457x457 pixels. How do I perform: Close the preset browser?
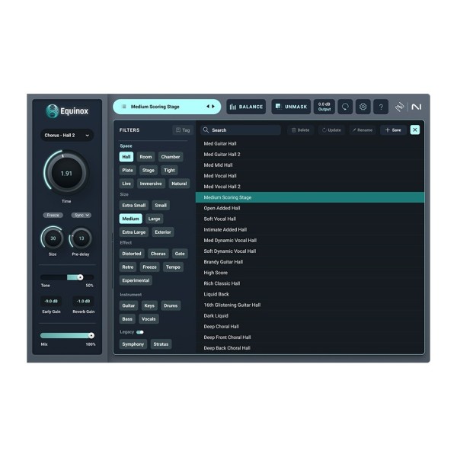pos(415,129)
